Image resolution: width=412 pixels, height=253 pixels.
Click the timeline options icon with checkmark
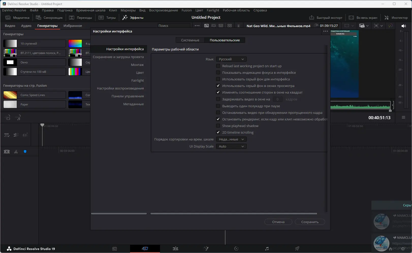(x=7, y=135)
